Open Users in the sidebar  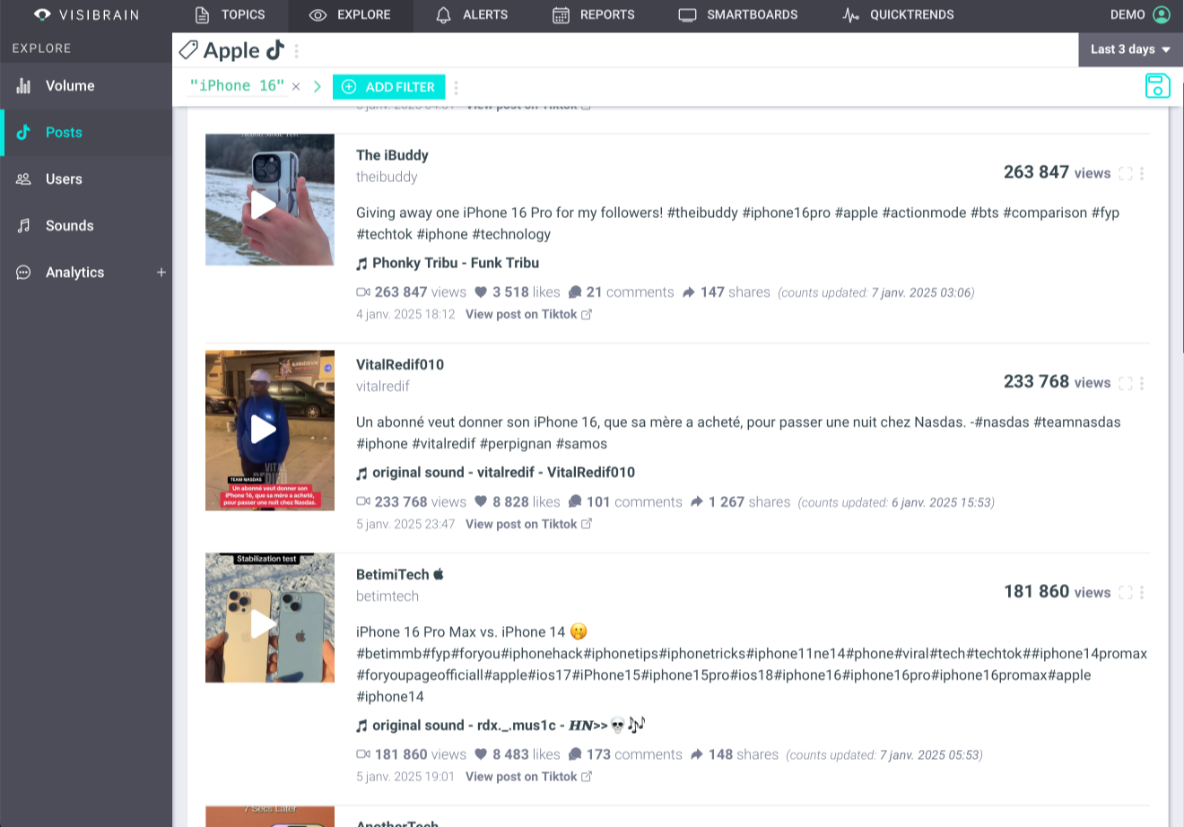[86, 179]
